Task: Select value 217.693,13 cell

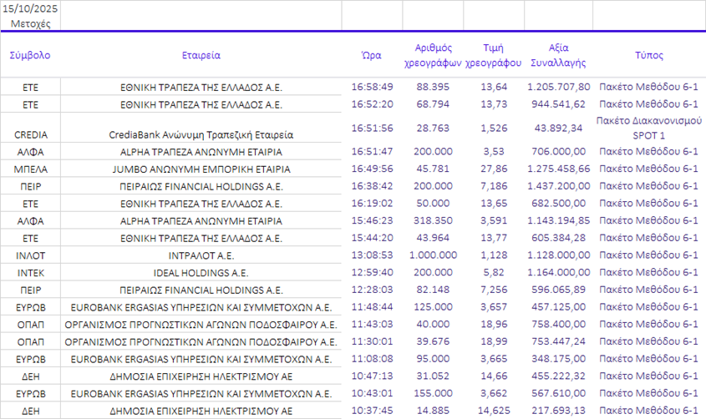Action: tap(558, 410)
